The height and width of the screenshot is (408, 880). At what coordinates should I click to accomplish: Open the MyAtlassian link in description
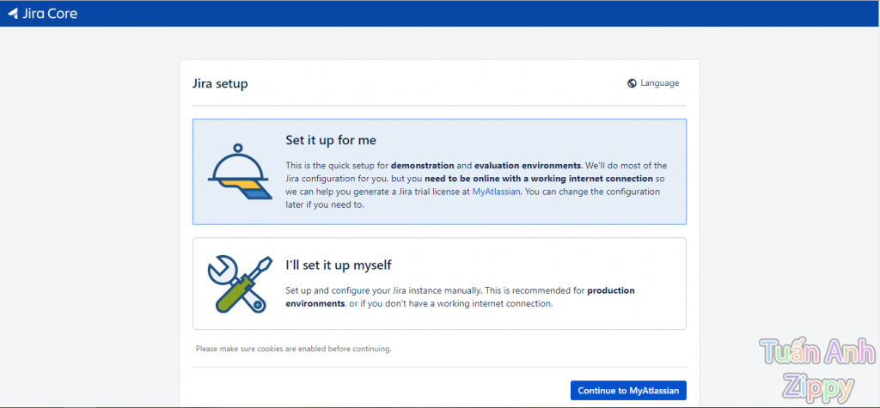(x=495, y=192)
